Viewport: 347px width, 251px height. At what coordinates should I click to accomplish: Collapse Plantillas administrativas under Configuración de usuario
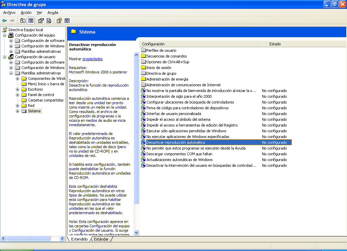tap(11, 73)
